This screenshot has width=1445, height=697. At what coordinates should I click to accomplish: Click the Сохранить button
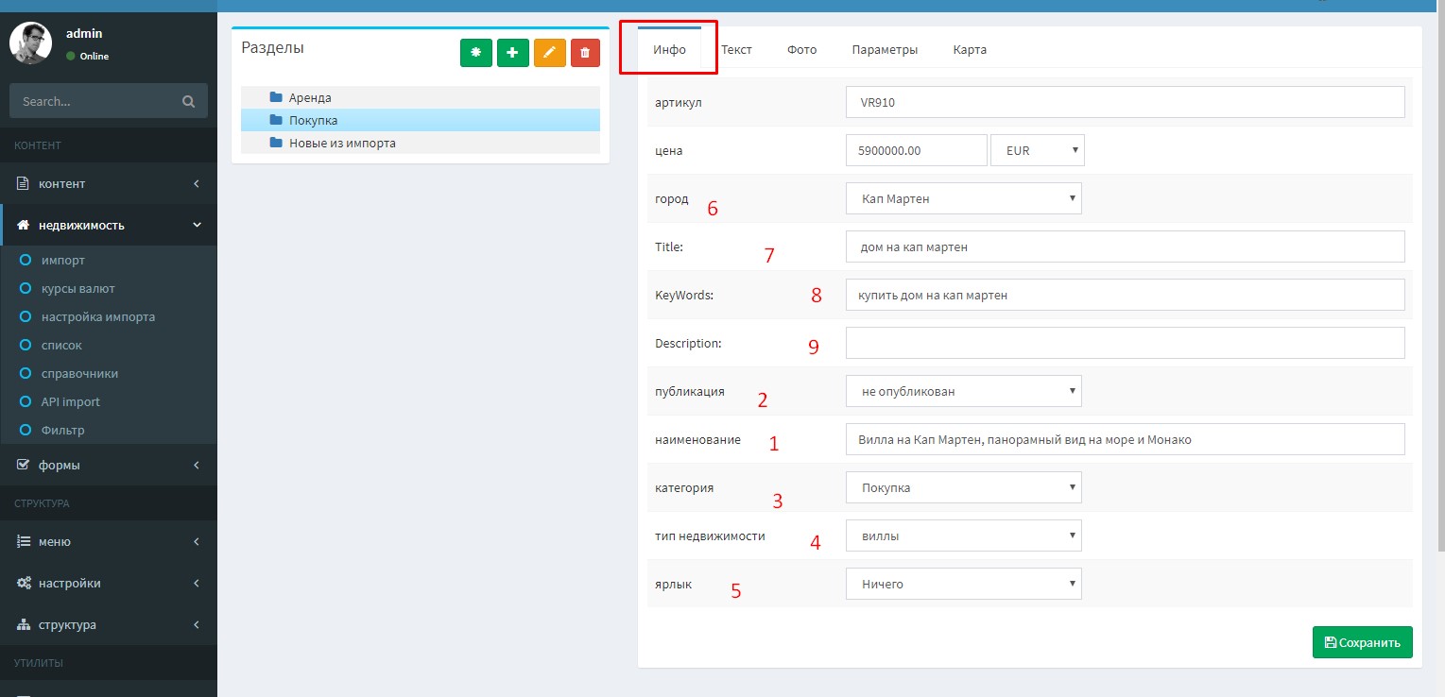tap(1362, 642)
